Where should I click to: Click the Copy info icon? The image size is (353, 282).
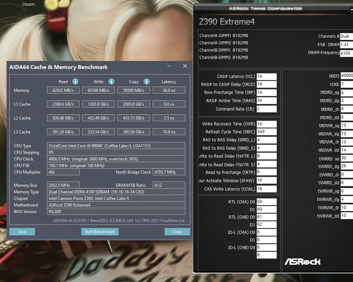[x=147, y=81]
